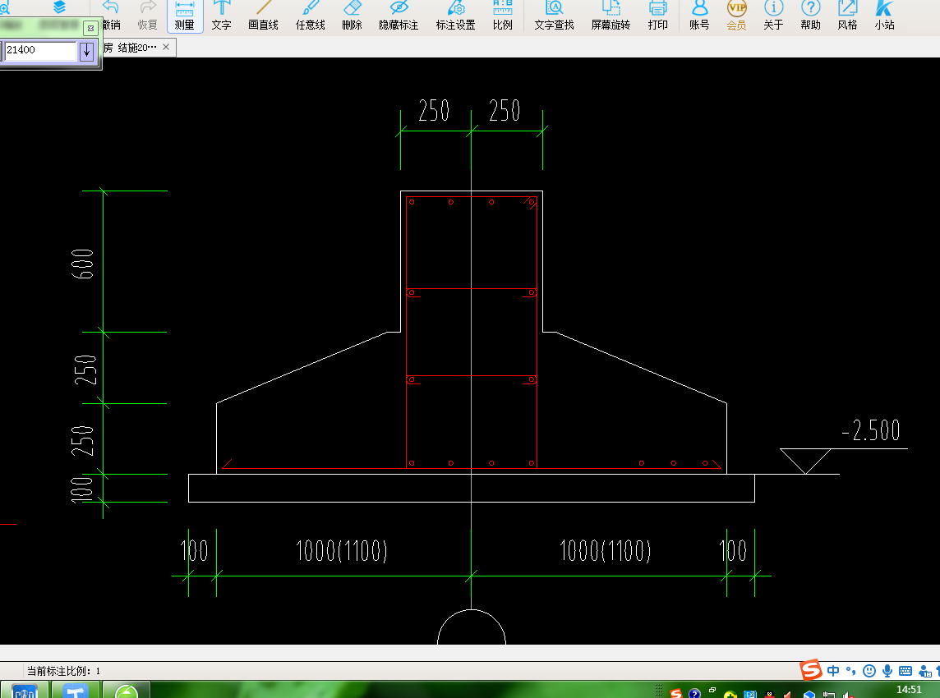The height and width of the screenshot is (698, 940).
Task: Click the right 1000(1100) dimension text
Action: tap(605, 551)
